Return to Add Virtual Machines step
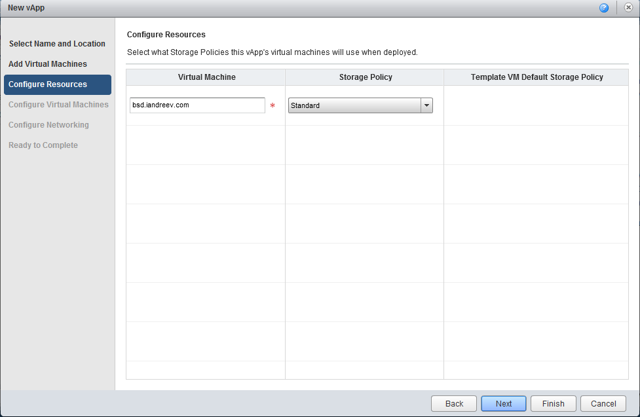Image resolution: width=640 pixels, height=417 pixels. [48, 64]
